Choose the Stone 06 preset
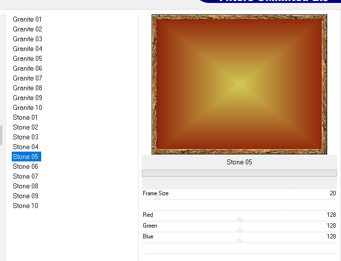341x261 pixels. pyautogui.click(x=25, y=166)
